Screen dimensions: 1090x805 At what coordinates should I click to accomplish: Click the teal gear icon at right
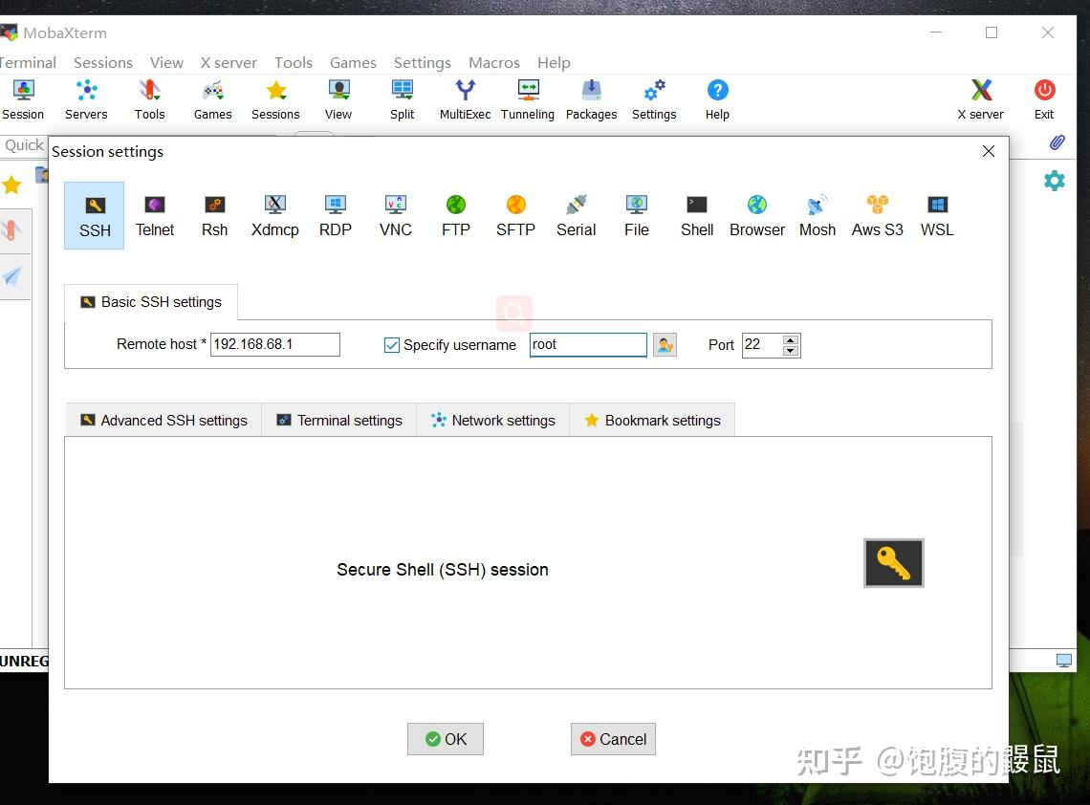point(1055,181)
